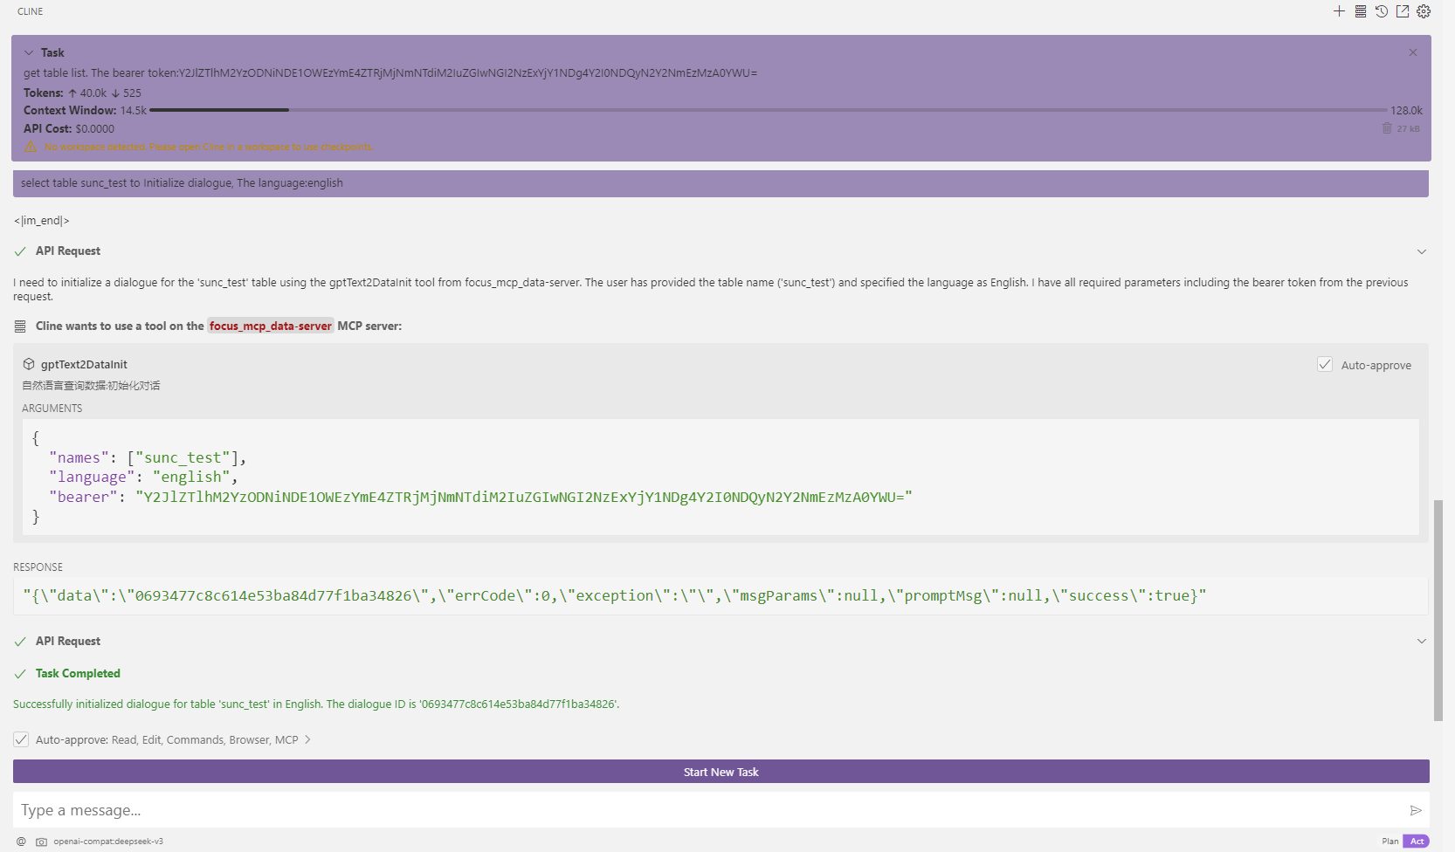The height and width of the screenshot is (852, 1455).
Task: Click the gptText2DataInit tool cube icon
Action: [29, 364]
